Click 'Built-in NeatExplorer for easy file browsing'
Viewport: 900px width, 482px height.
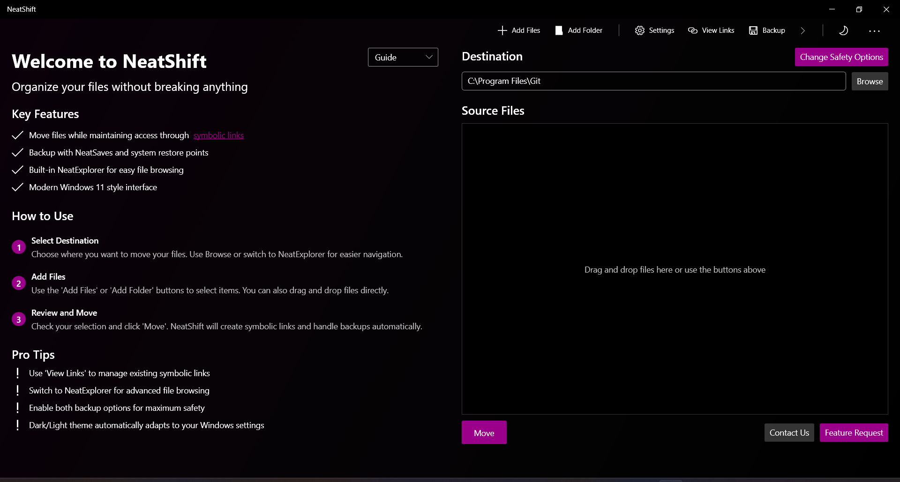tap(106, 170)
